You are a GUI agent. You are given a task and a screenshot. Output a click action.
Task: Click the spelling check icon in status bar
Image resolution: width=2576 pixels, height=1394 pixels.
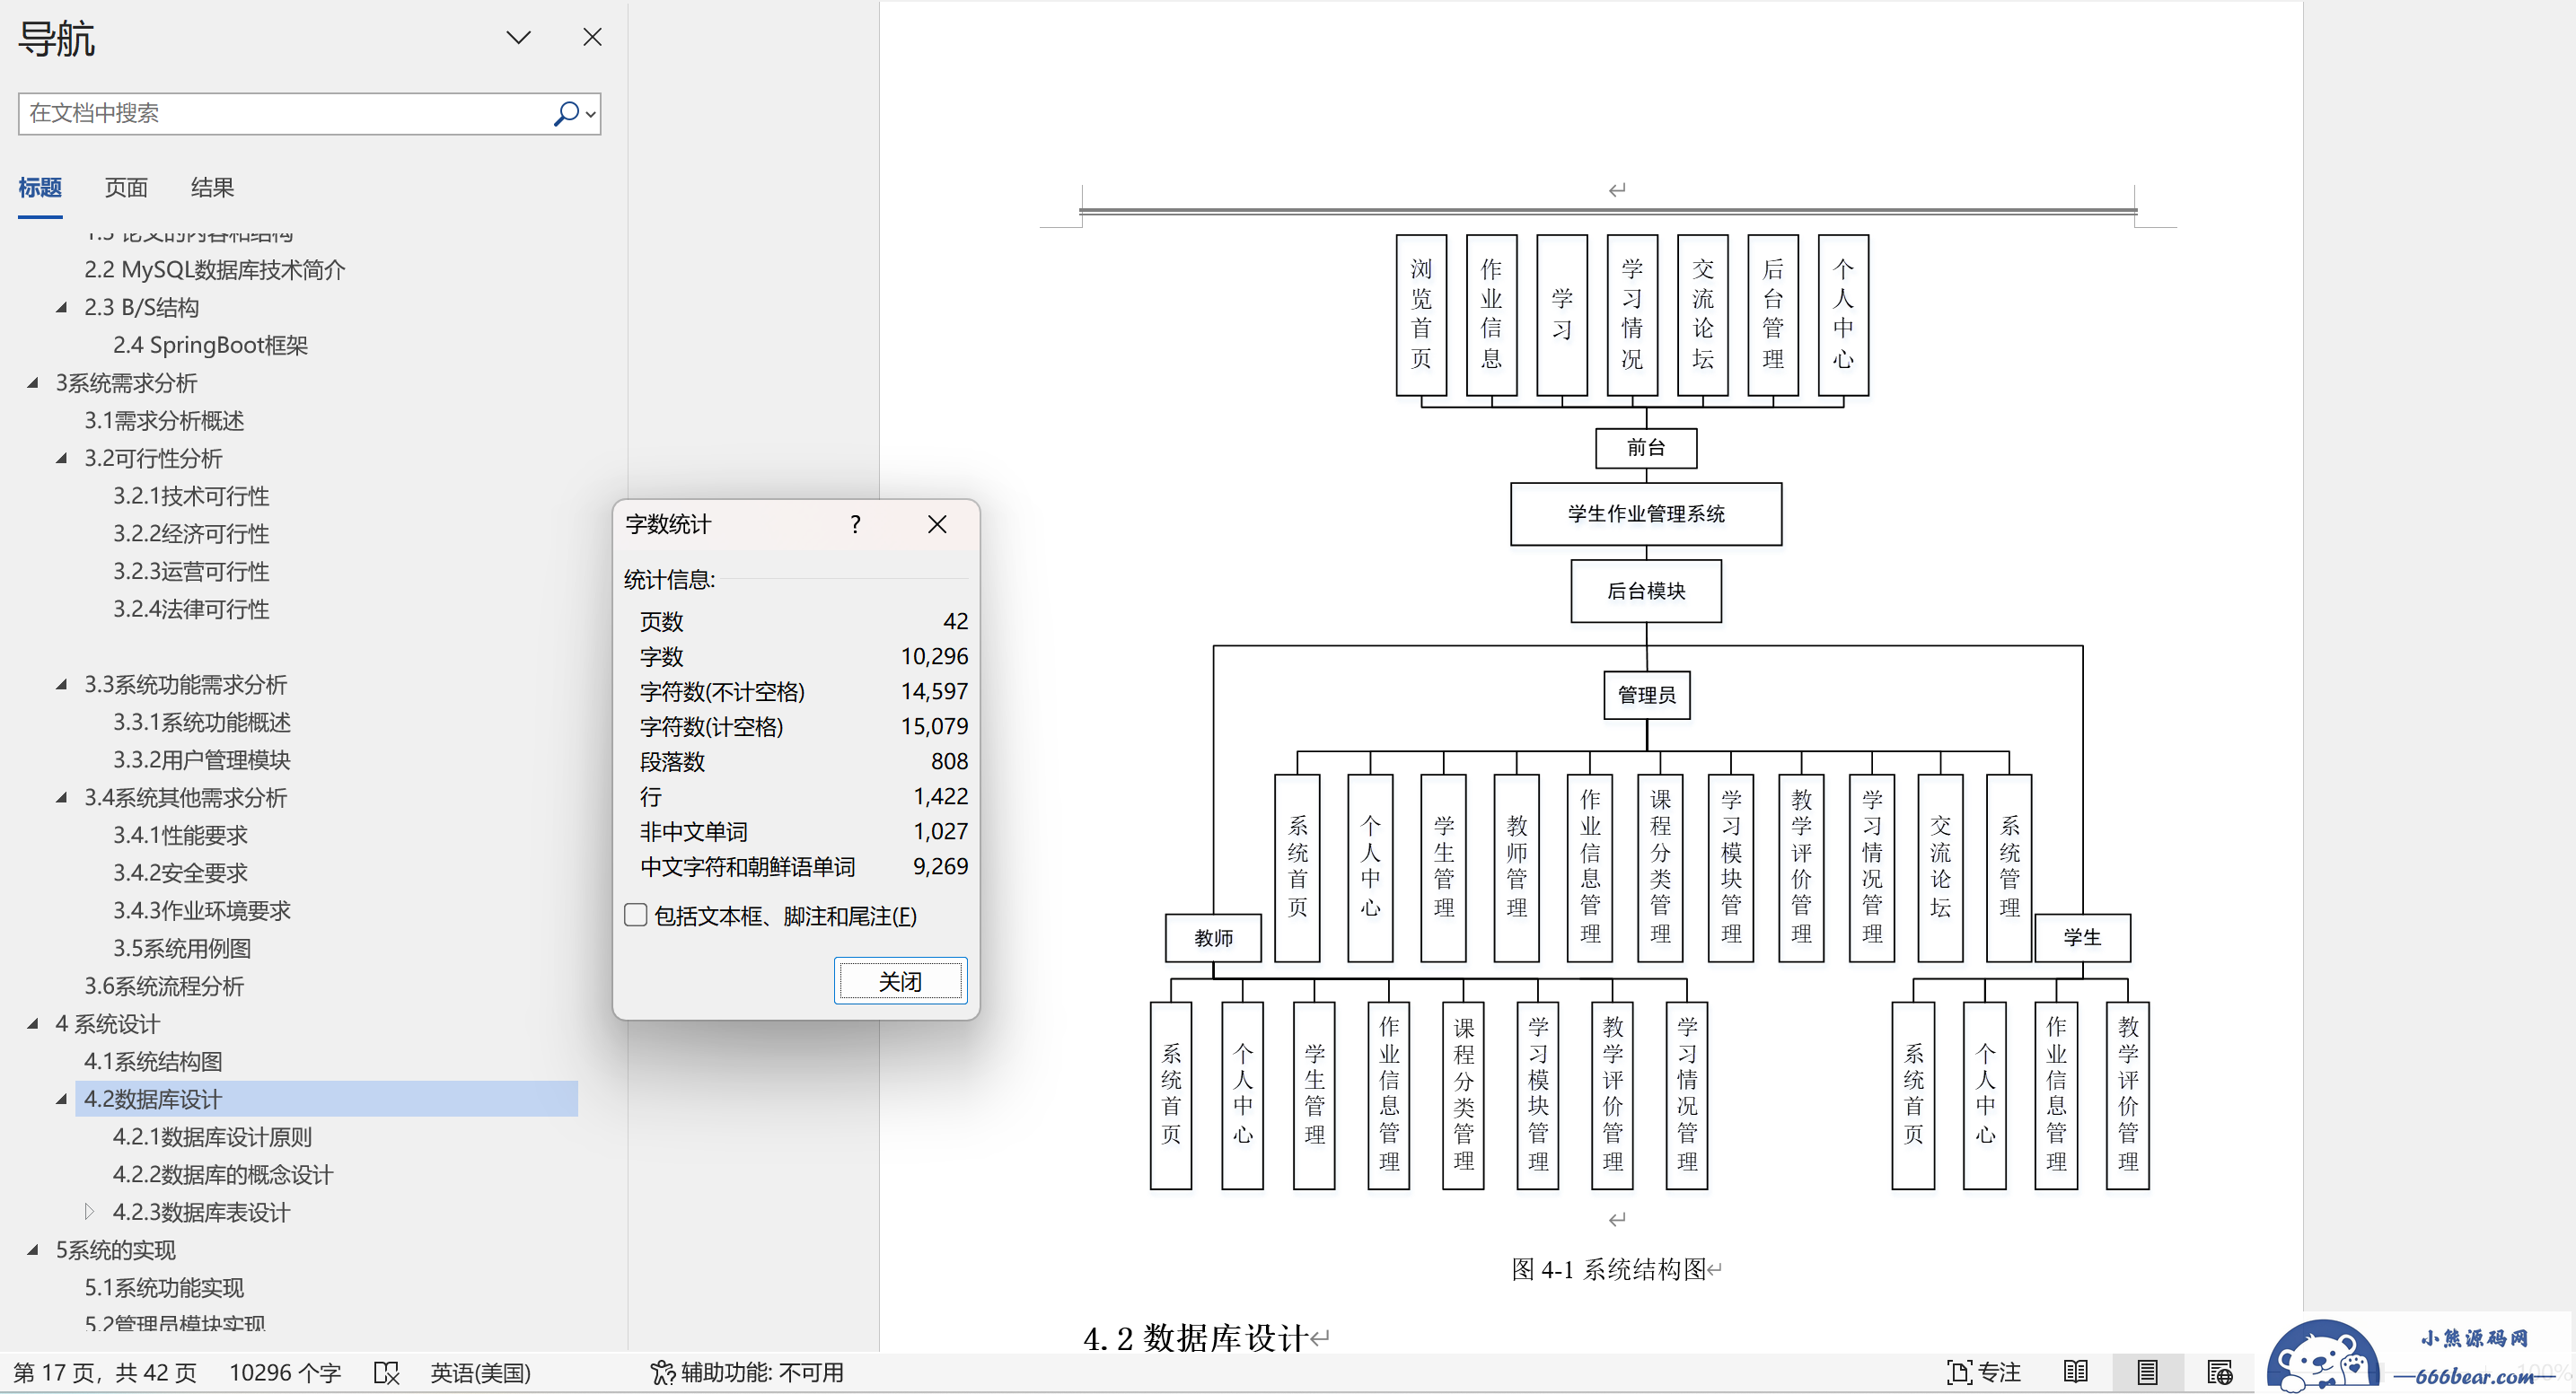click(x=386, y=1373)
